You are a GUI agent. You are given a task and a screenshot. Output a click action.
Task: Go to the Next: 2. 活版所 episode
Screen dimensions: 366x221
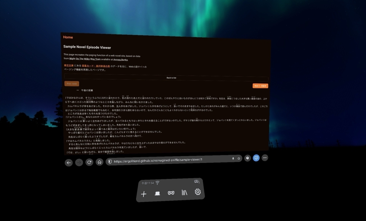pyautogui.click(x=260, y=86)
